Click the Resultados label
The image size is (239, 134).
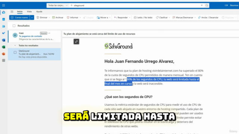pyautogui.click(x=24, y=26)
